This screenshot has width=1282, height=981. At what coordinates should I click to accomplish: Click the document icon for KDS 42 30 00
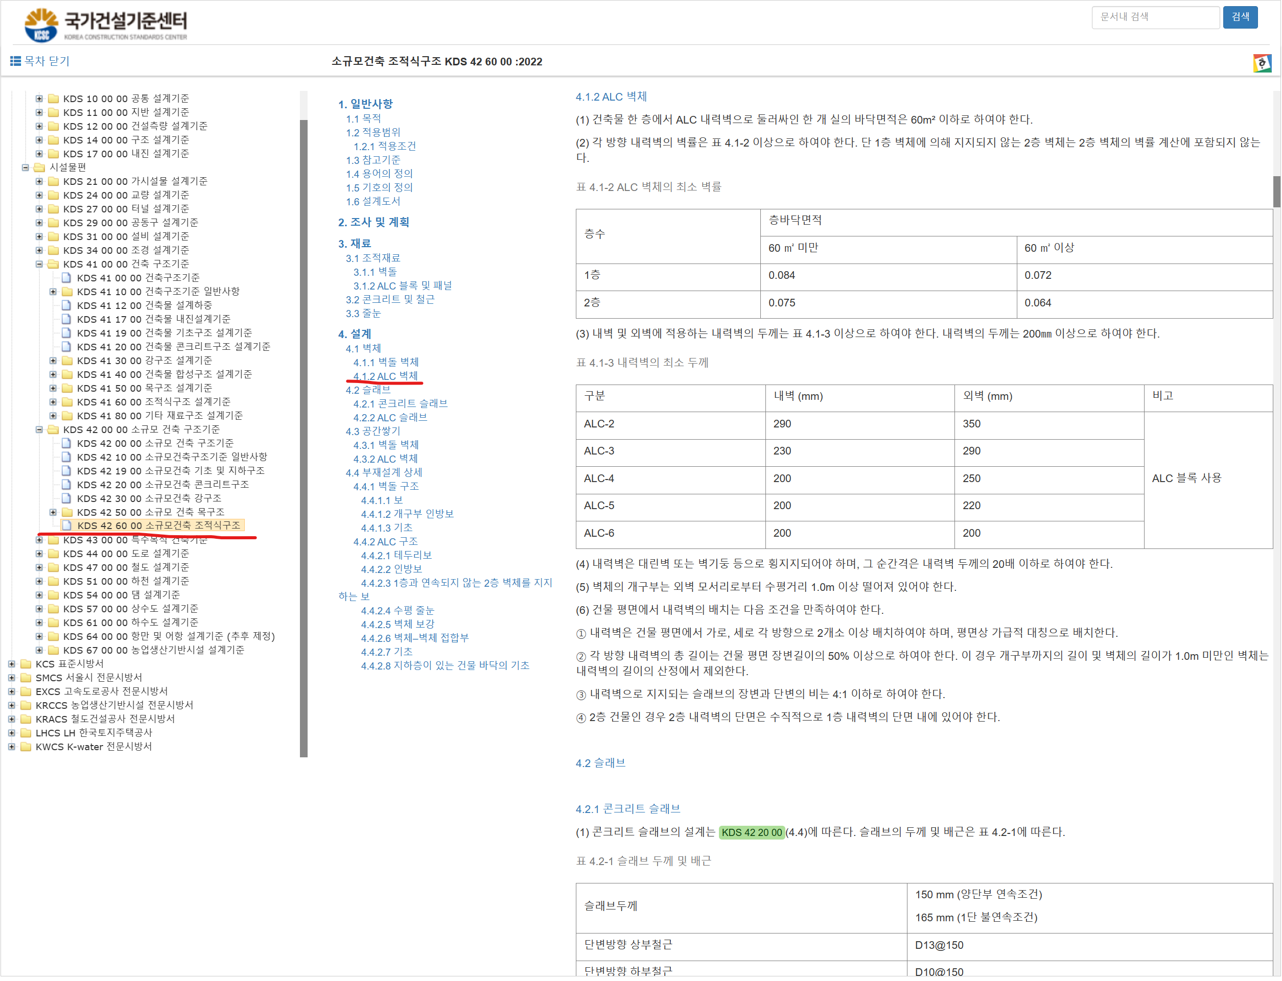66,498
